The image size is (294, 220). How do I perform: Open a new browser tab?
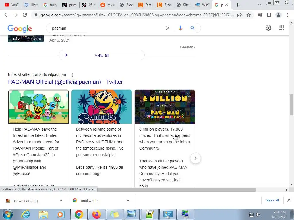tap(237, 5)
